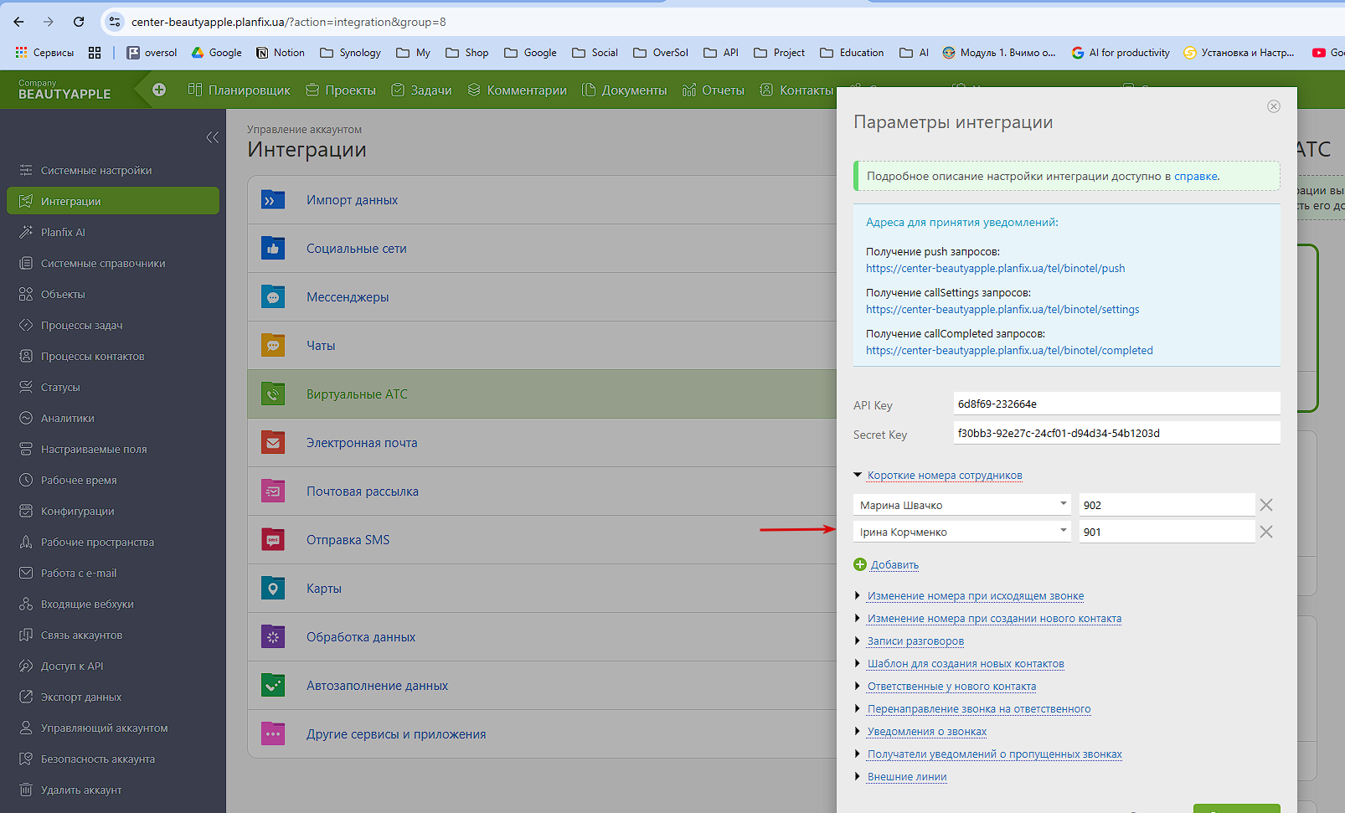The height and width of the screenshot is (813, 1345).
Task: Click the SMS sending icon
Action: 273,540
